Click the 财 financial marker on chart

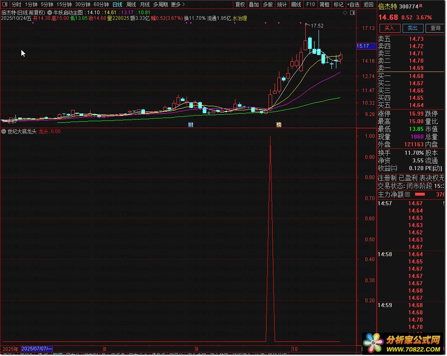pos(191,124)
